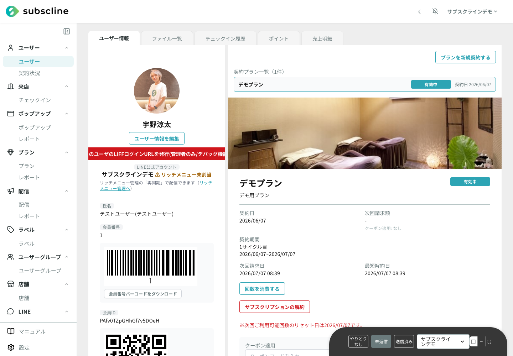This screenshot has width=513, height=356.
Task: Click the member number barcode image
Action: (151, 267)
